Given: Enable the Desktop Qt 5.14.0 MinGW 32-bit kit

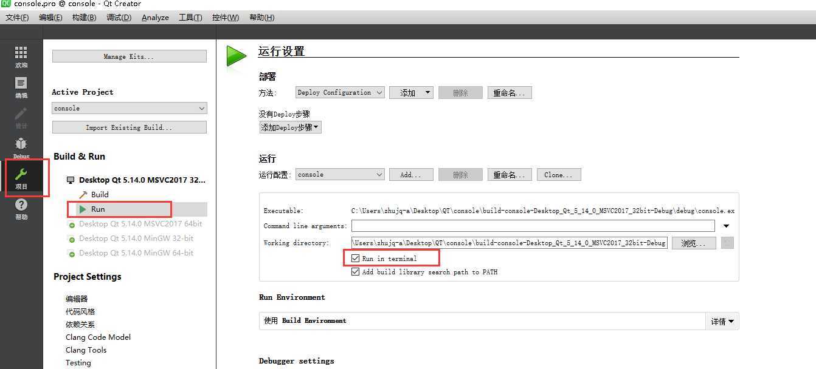Looking at the screenshot, I should click(131, 239).
